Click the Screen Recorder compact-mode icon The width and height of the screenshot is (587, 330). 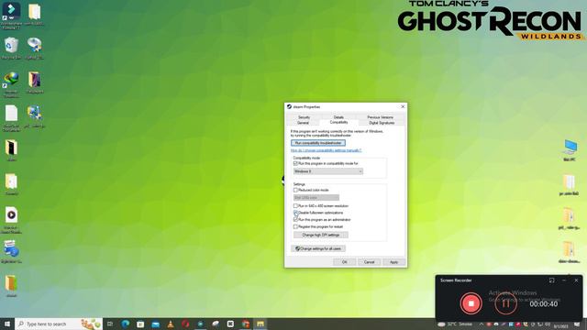[x=551, y=280]
